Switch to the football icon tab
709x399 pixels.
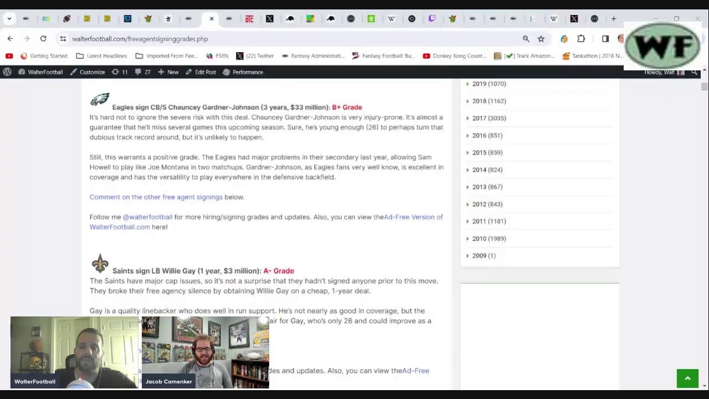pyautogui.click(x=66, y=19)
